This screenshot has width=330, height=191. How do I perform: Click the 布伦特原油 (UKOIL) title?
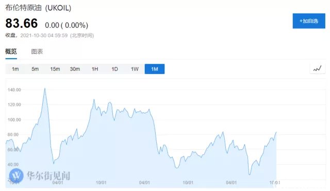pyautogui.click(x=38, y=8)
